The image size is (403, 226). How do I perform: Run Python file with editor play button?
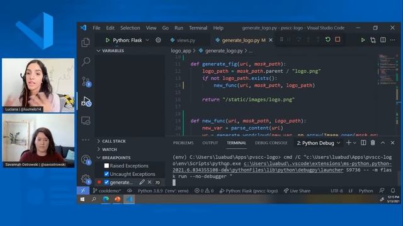pyautogui.click(x=363, y=40)
